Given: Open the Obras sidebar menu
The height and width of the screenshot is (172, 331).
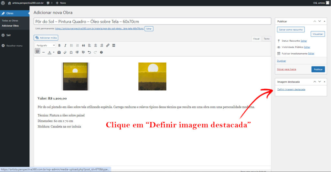Looking at the screenshot, I should 15,13.
